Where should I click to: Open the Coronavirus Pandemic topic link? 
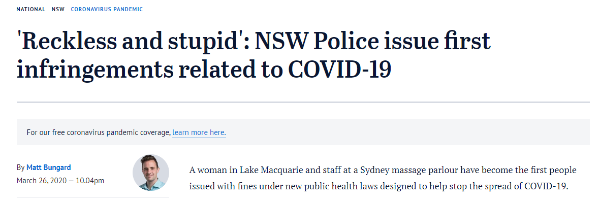pyautogui.click(x=107, y=10)
